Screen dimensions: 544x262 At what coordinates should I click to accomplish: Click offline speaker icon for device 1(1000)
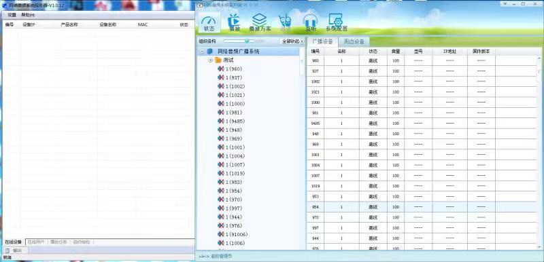(220, 104)
